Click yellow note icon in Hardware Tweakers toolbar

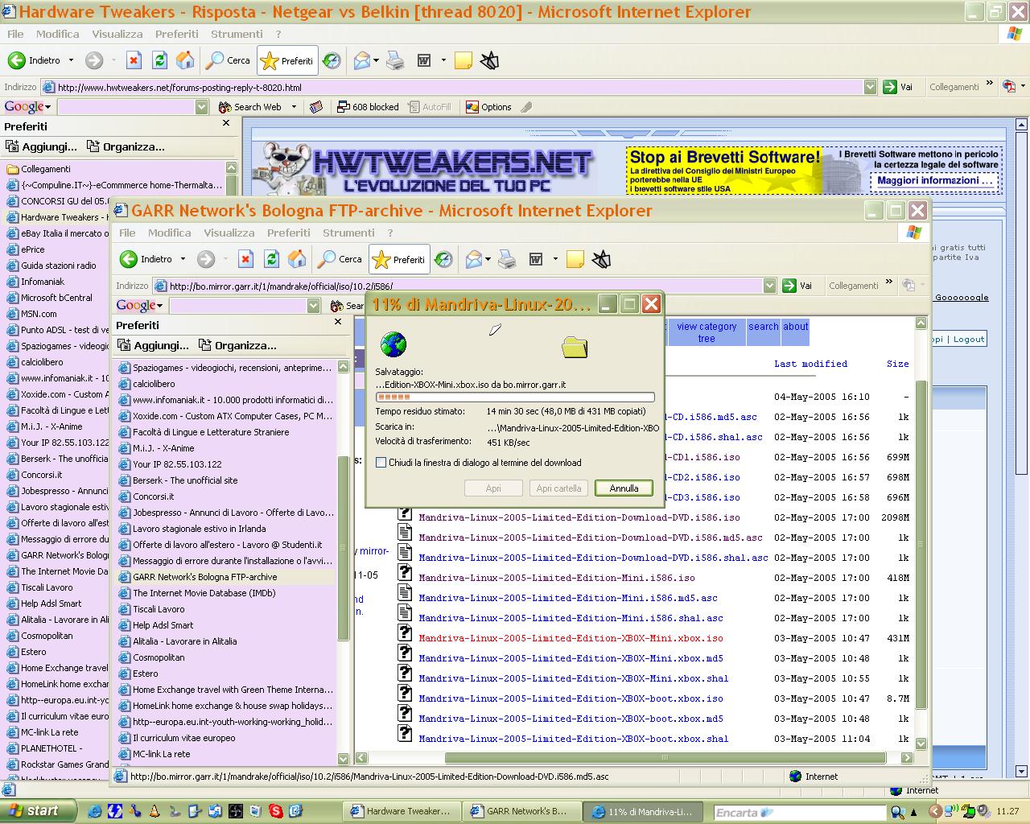[x=463, y=60]
